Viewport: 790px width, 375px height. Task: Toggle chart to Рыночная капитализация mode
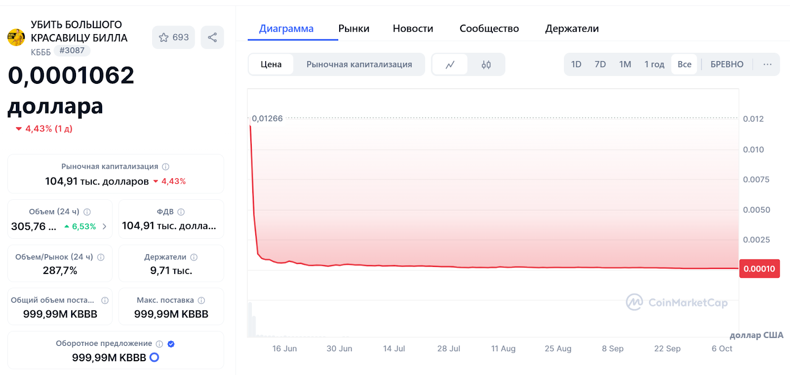(359, 65)
